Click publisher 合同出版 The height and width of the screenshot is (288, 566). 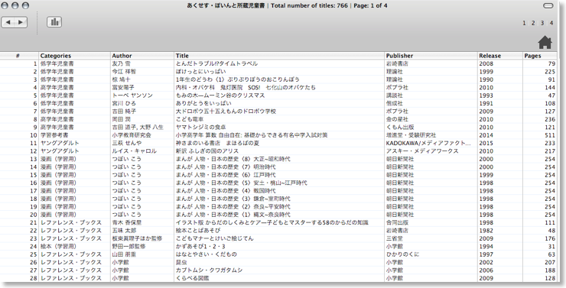(397, 222)
